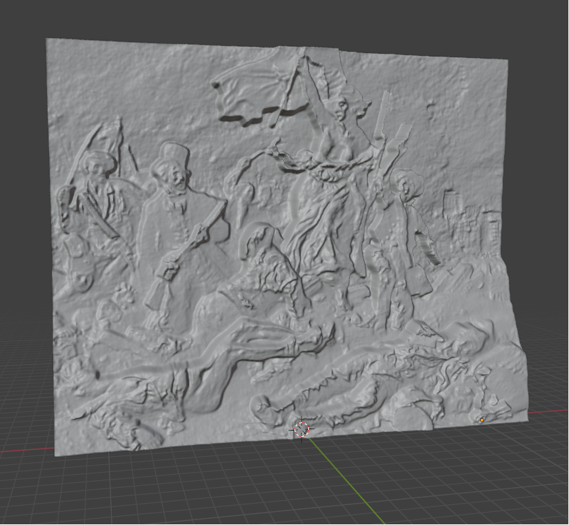
Task: Click the orange object origin dot
Action: point(482,420)
